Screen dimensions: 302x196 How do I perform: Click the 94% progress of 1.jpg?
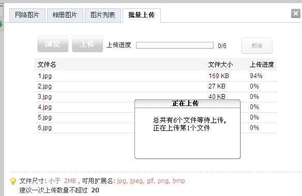(x=256, y=76)
